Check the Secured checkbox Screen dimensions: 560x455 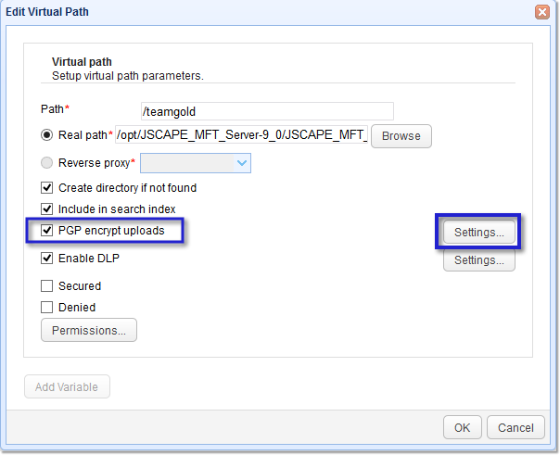(47, 286)
